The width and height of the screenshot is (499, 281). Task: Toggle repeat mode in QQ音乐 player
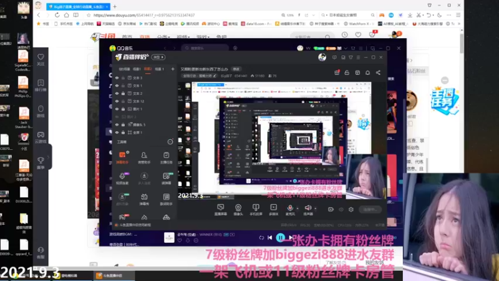tap(261, 238)
